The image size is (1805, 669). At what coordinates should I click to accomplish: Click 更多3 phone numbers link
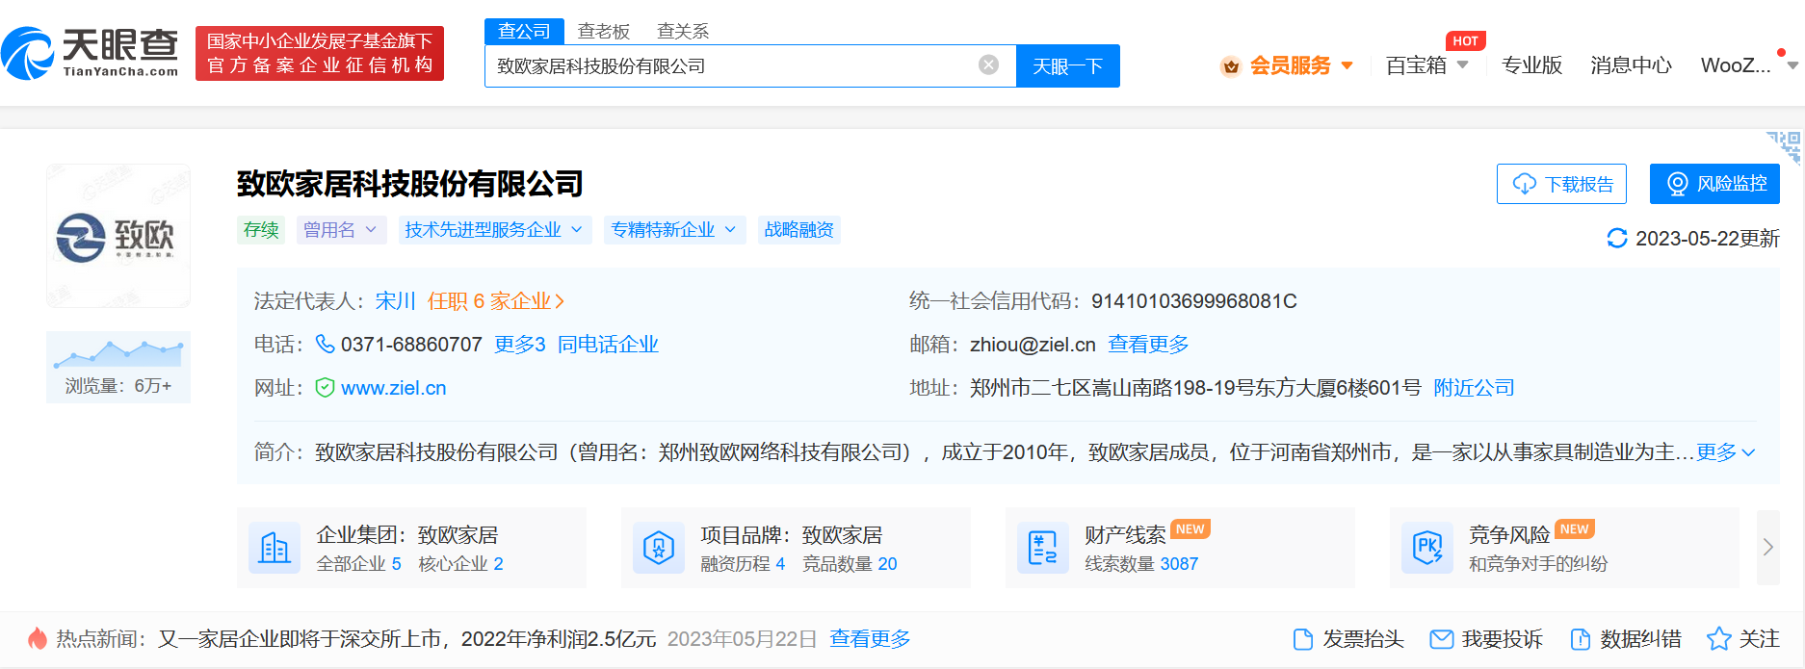tap(519, 345)
